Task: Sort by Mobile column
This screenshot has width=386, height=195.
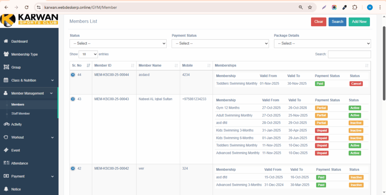Action: pos(196,66)
